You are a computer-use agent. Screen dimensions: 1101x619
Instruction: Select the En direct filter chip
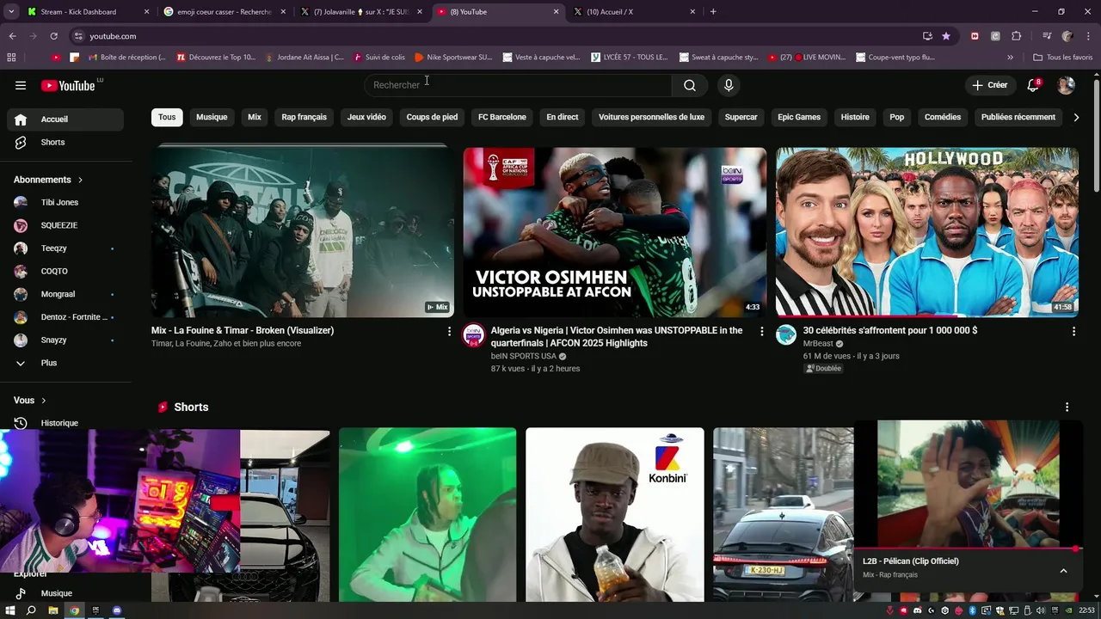(563, 118)
